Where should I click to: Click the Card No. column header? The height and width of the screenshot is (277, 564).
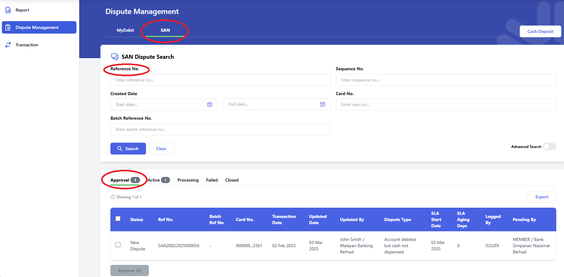coord(245,219)
